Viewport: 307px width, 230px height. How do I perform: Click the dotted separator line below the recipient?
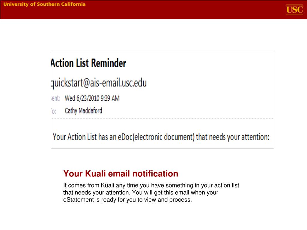click(162, 118)
